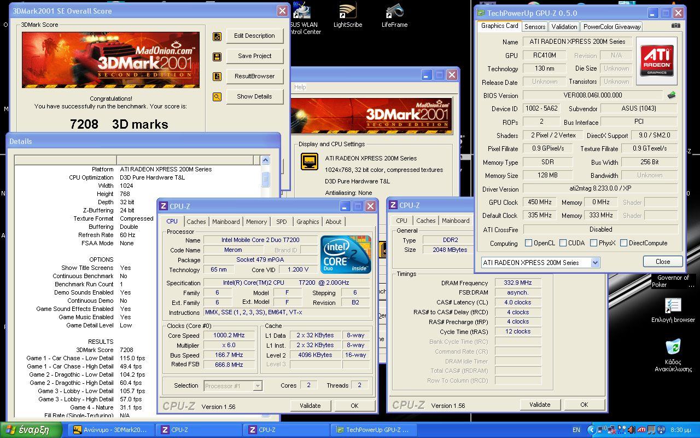The width and height of the screenshot is (700, 438).
Task: Click the BIOS Version field in GPU-Z
Action: [x=592, y=95]
